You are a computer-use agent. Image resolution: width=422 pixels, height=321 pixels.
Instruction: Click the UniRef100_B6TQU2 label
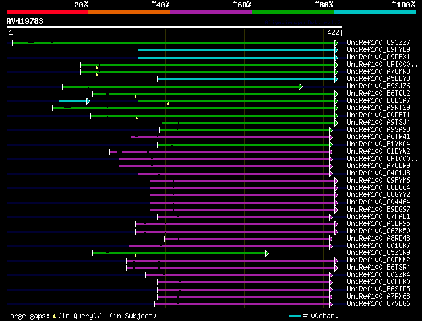click(x=378, y=94)
